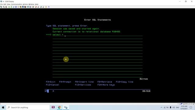Click the F9=Retrieve function key
This screenshot has width=195, height=110.
coord(105,82)
